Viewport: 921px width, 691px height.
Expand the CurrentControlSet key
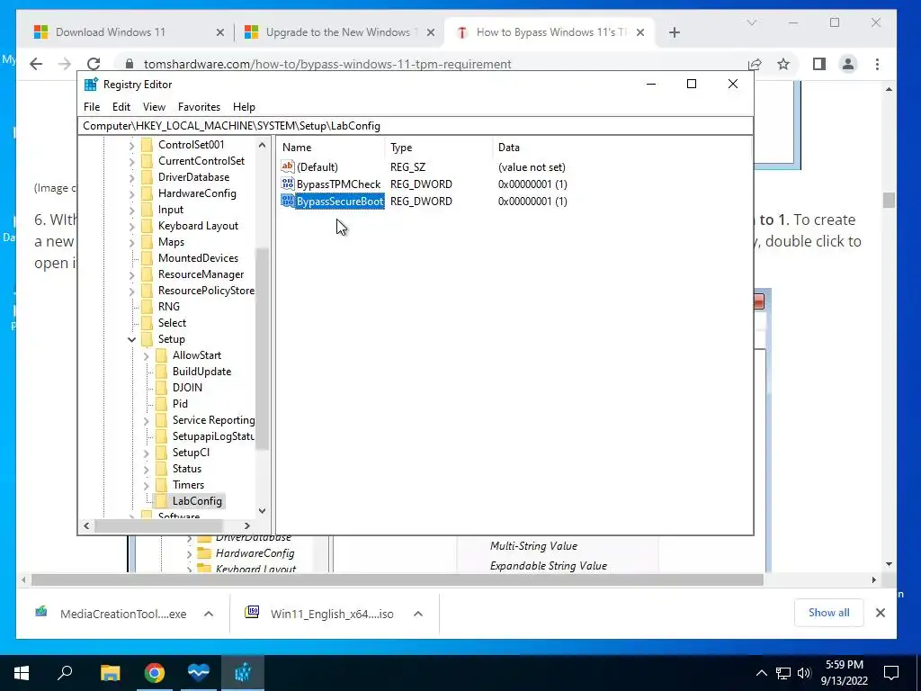(x=131, y=161)
